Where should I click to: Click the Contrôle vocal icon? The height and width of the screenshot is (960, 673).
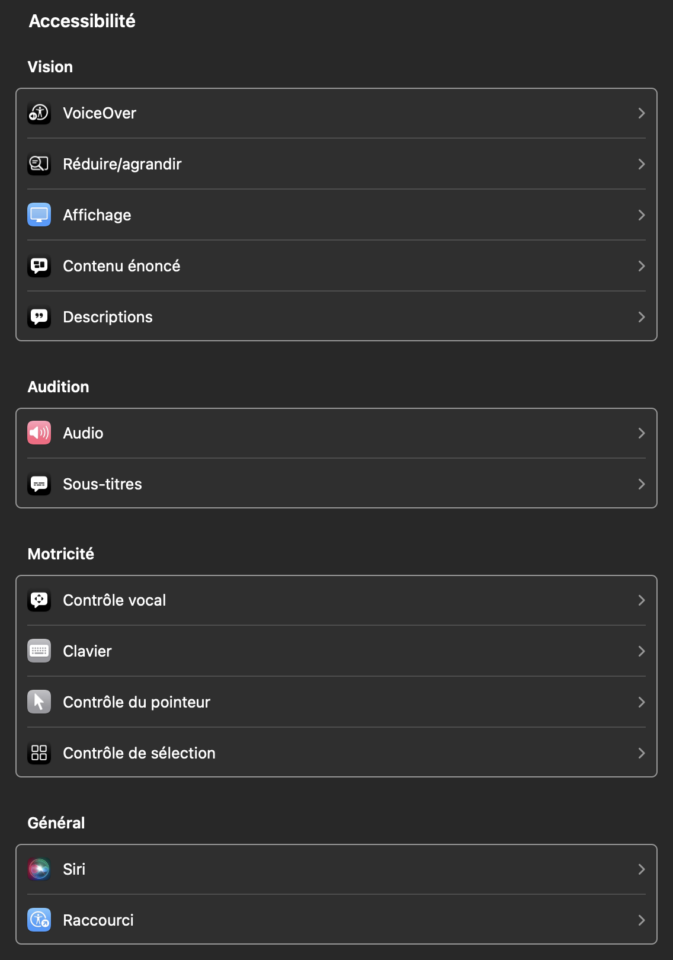click(39, 600)
